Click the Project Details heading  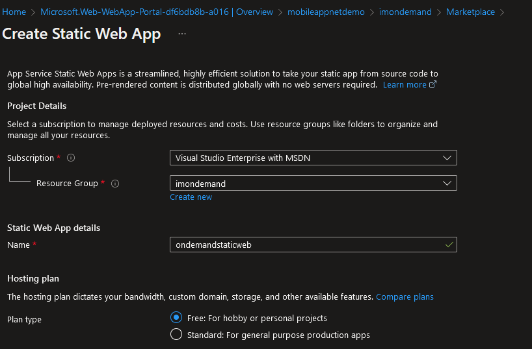pyautogui.click(x=36, y=106)
